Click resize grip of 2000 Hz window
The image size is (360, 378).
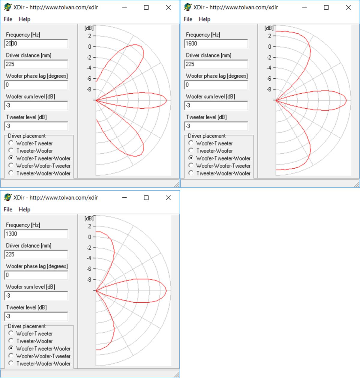pyautogui.click(x=177, y=184)
